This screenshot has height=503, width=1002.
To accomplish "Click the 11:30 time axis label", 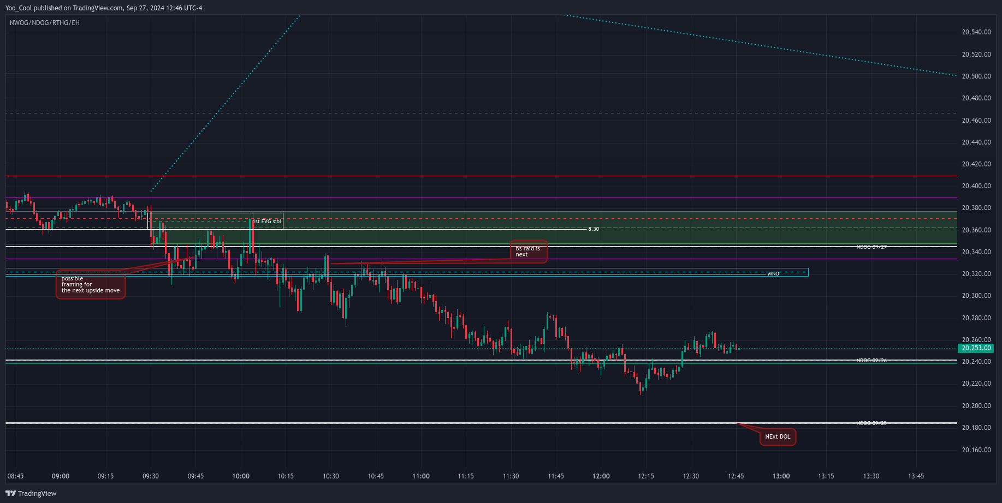I will click(511, 476).
